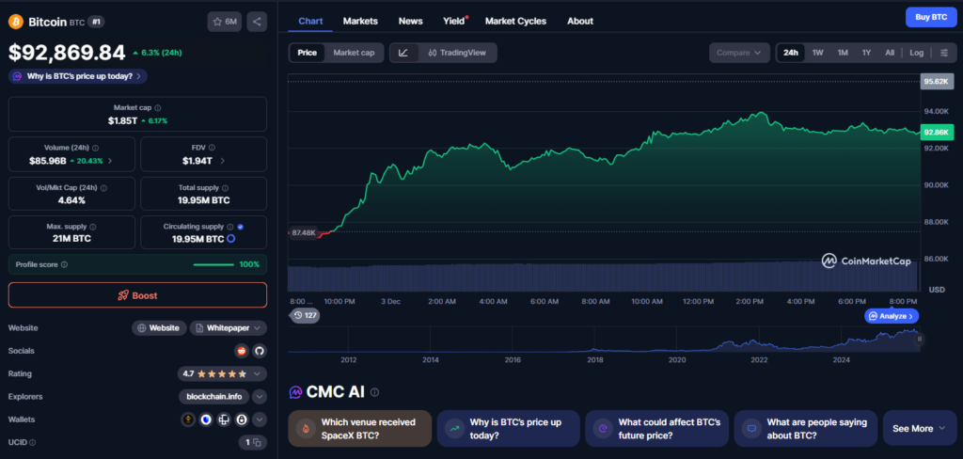The height and width of the screenshot is (459, 963).
Task: Select the Market cap chart toggle
Action: [x=354, y=53]
